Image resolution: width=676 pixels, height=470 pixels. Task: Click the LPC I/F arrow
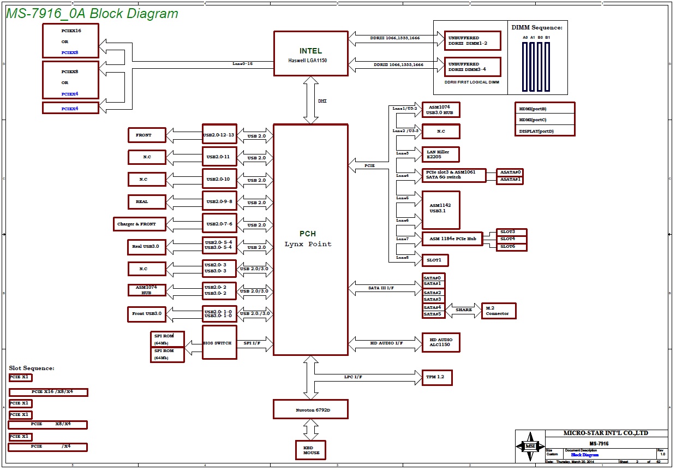pos(366,377)
